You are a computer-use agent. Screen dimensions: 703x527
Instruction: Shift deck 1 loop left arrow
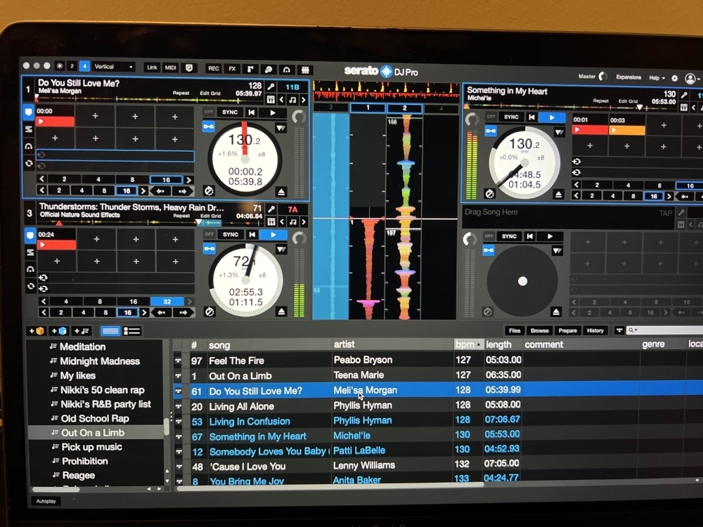point(160,191)
